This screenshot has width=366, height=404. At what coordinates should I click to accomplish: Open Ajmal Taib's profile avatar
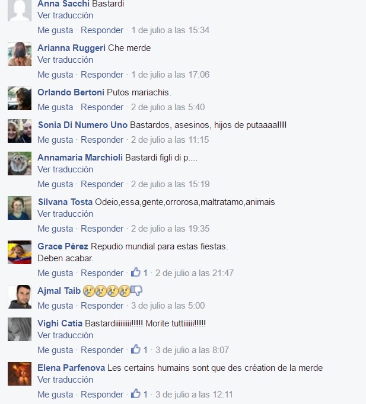pyautogui.click(x=20, y=297)
